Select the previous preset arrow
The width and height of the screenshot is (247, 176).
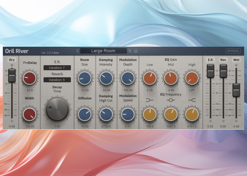click(x=77, y=51)
